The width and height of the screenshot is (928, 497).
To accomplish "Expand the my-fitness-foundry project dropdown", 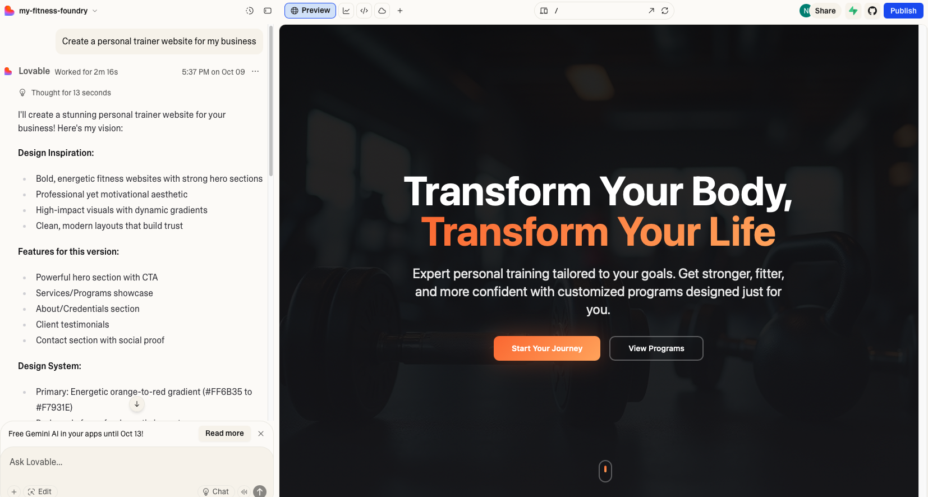I will 95,11.
